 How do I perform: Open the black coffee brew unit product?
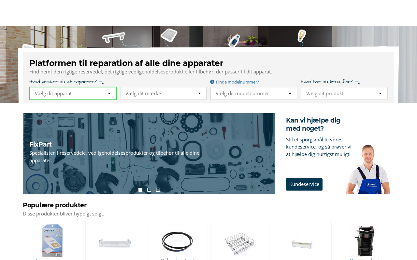[x=365, y=241]
